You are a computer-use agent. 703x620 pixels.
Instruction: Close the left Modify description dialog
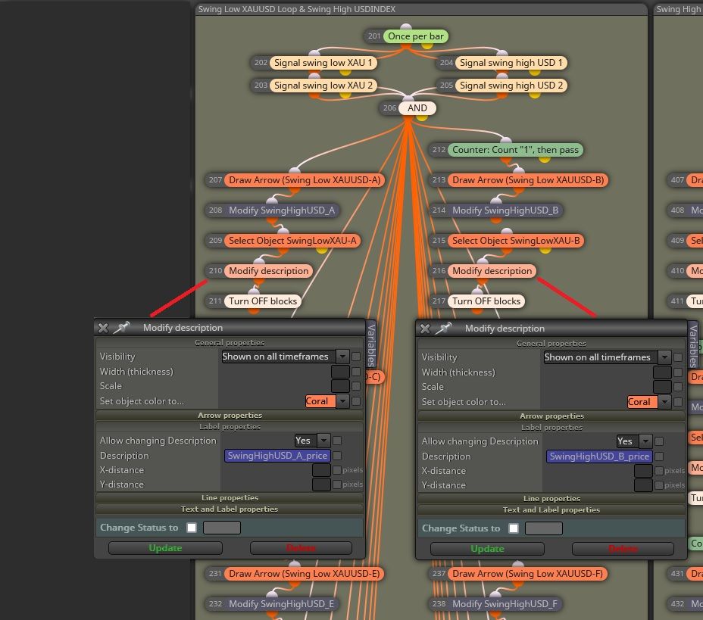pos(103,328)
